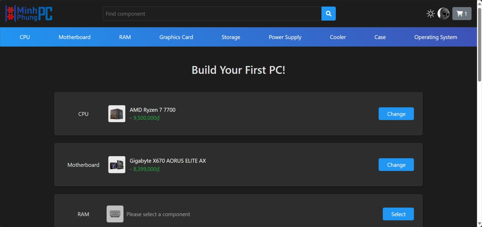482x227 pixels.
Task: Go to RAM category in navbar
Action: [x=125, y=37]
